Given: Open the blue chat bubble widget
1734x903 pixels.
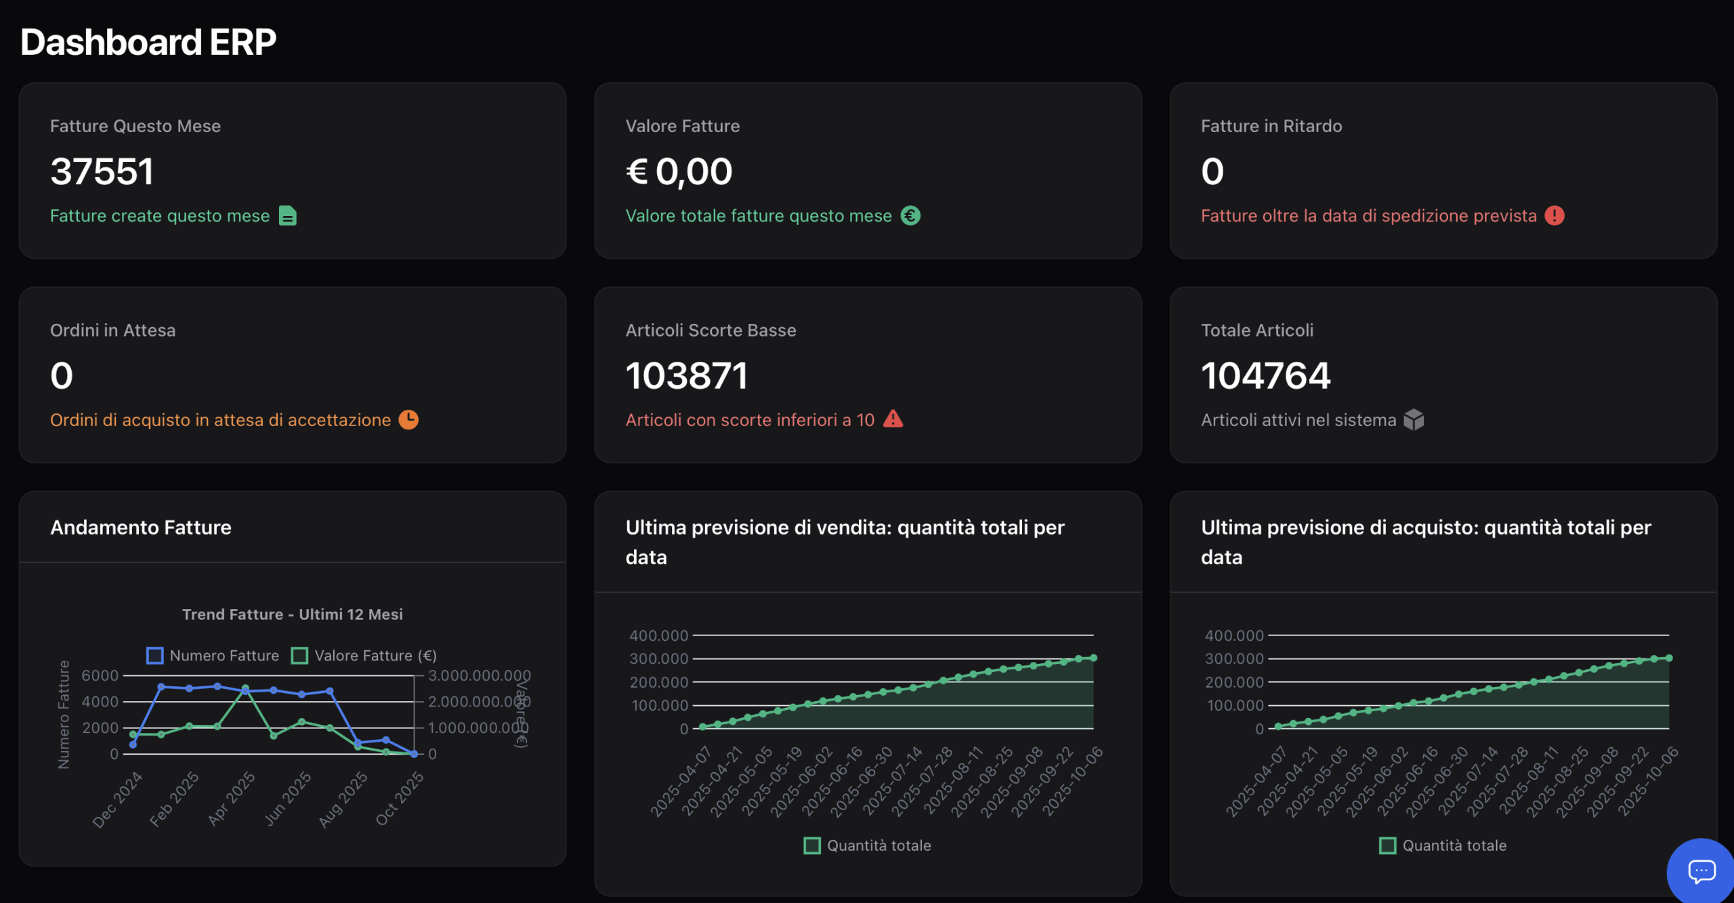Looking at the screenshot, I should point(1701,871).
